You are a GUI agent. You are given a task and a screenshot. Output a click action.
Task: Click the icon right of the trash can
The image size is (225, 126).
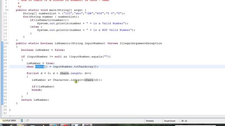[27, 121]
